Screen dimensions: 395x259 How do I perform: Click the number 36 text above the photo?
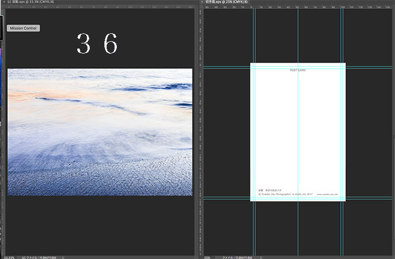point(97,43)
